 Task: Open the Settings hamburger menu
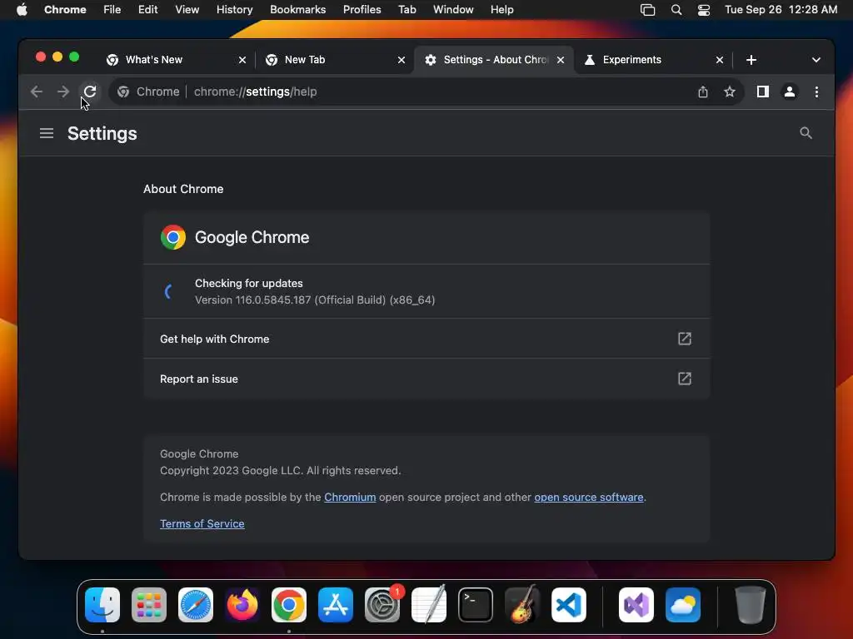pyautogui.click(x=47, y=133)
